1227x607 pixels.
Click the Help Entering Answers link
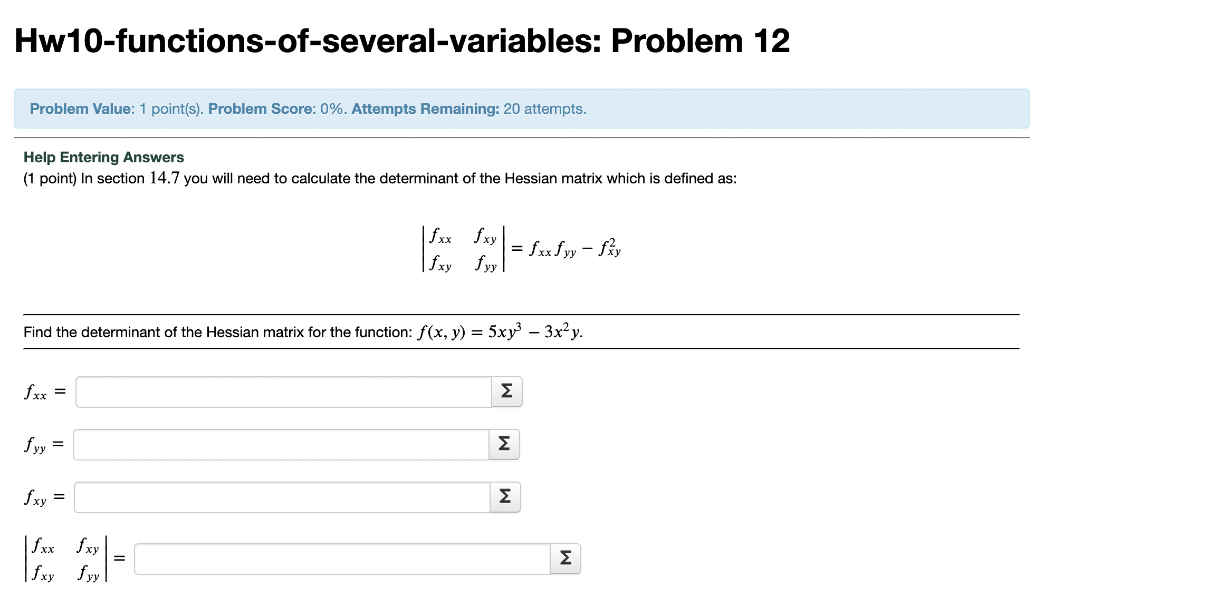tap(103, 156)
